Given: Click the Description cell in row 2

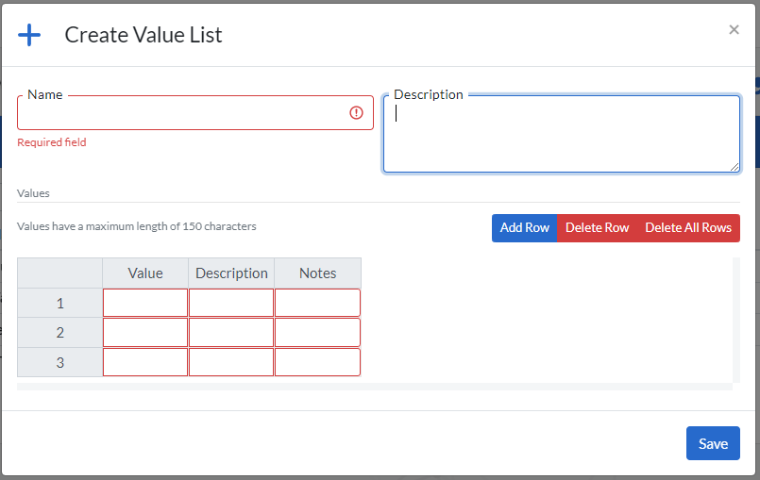Looking at the screenshot, I should 231,332.
